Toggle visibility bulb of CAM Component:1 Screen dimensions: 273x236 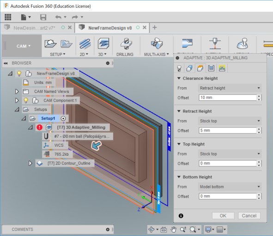(26, 100)
